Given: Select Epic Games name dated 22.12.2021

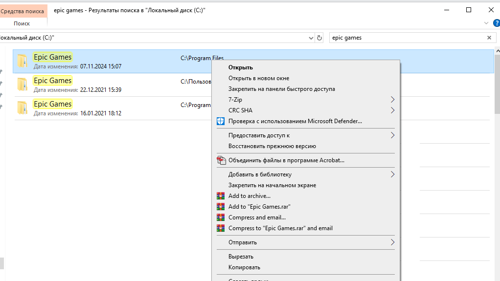Looking at the screenshot, I should [53, 81].
